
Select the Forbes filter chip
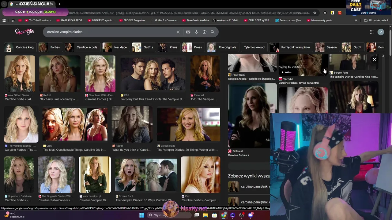(x=50, y=47)
